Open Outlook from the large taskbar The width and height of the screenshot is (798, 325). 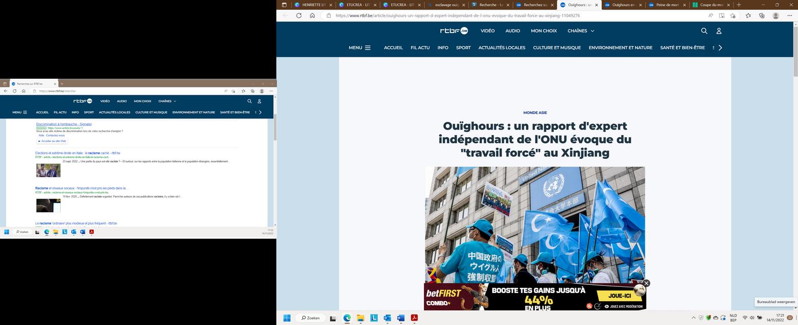pyautogui.click(x=387, y=318)
